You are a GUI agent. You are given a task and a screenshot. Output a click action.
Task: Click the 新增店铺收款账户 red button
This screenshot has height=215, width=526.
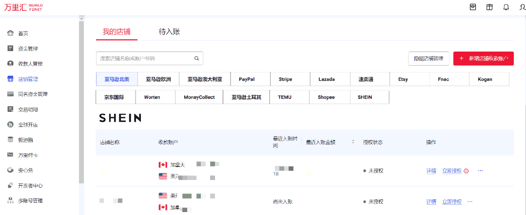[483, 58]
